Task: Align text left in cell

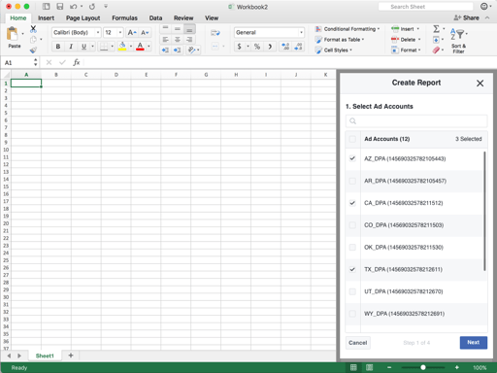Action: pyautogui.click(x=165, y=40)
